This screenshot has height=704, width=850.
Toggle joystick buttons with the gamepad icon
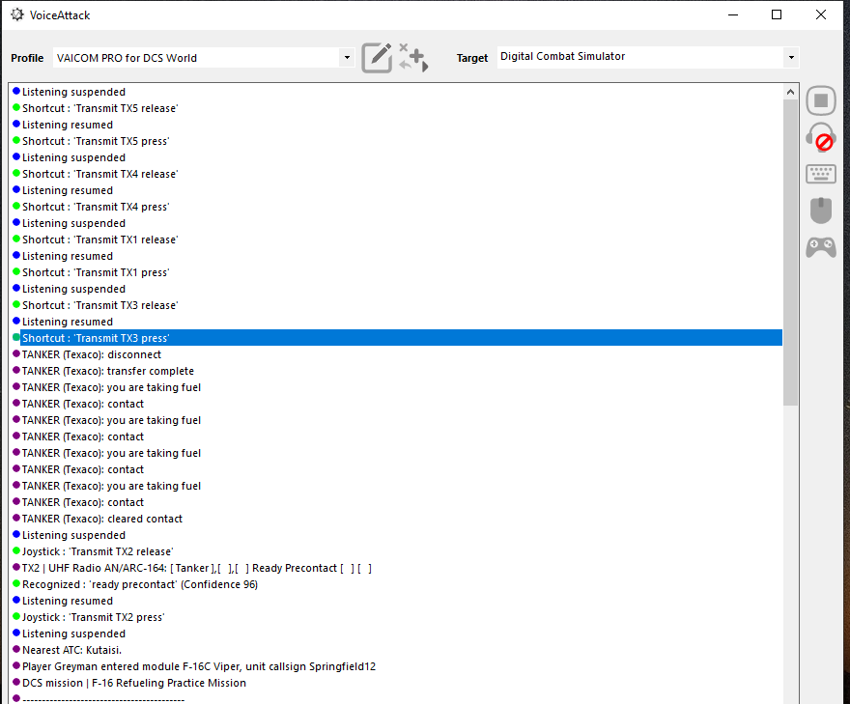pyautogui.click(x=821, y=247)
